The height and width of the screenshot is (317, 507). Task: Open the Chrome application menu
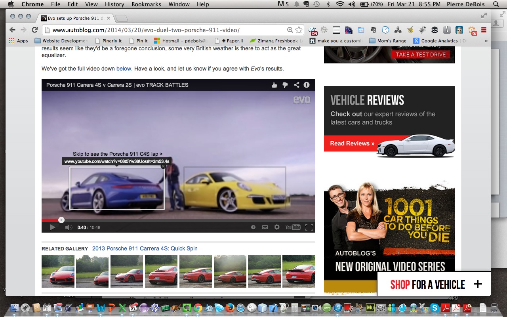pos(32,4)
